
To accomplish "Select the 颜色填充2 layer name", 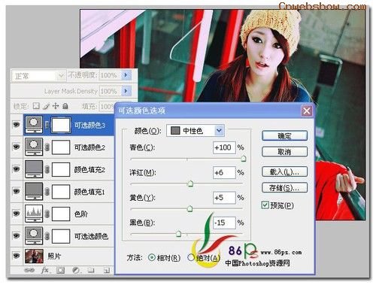I will [89, 170].
